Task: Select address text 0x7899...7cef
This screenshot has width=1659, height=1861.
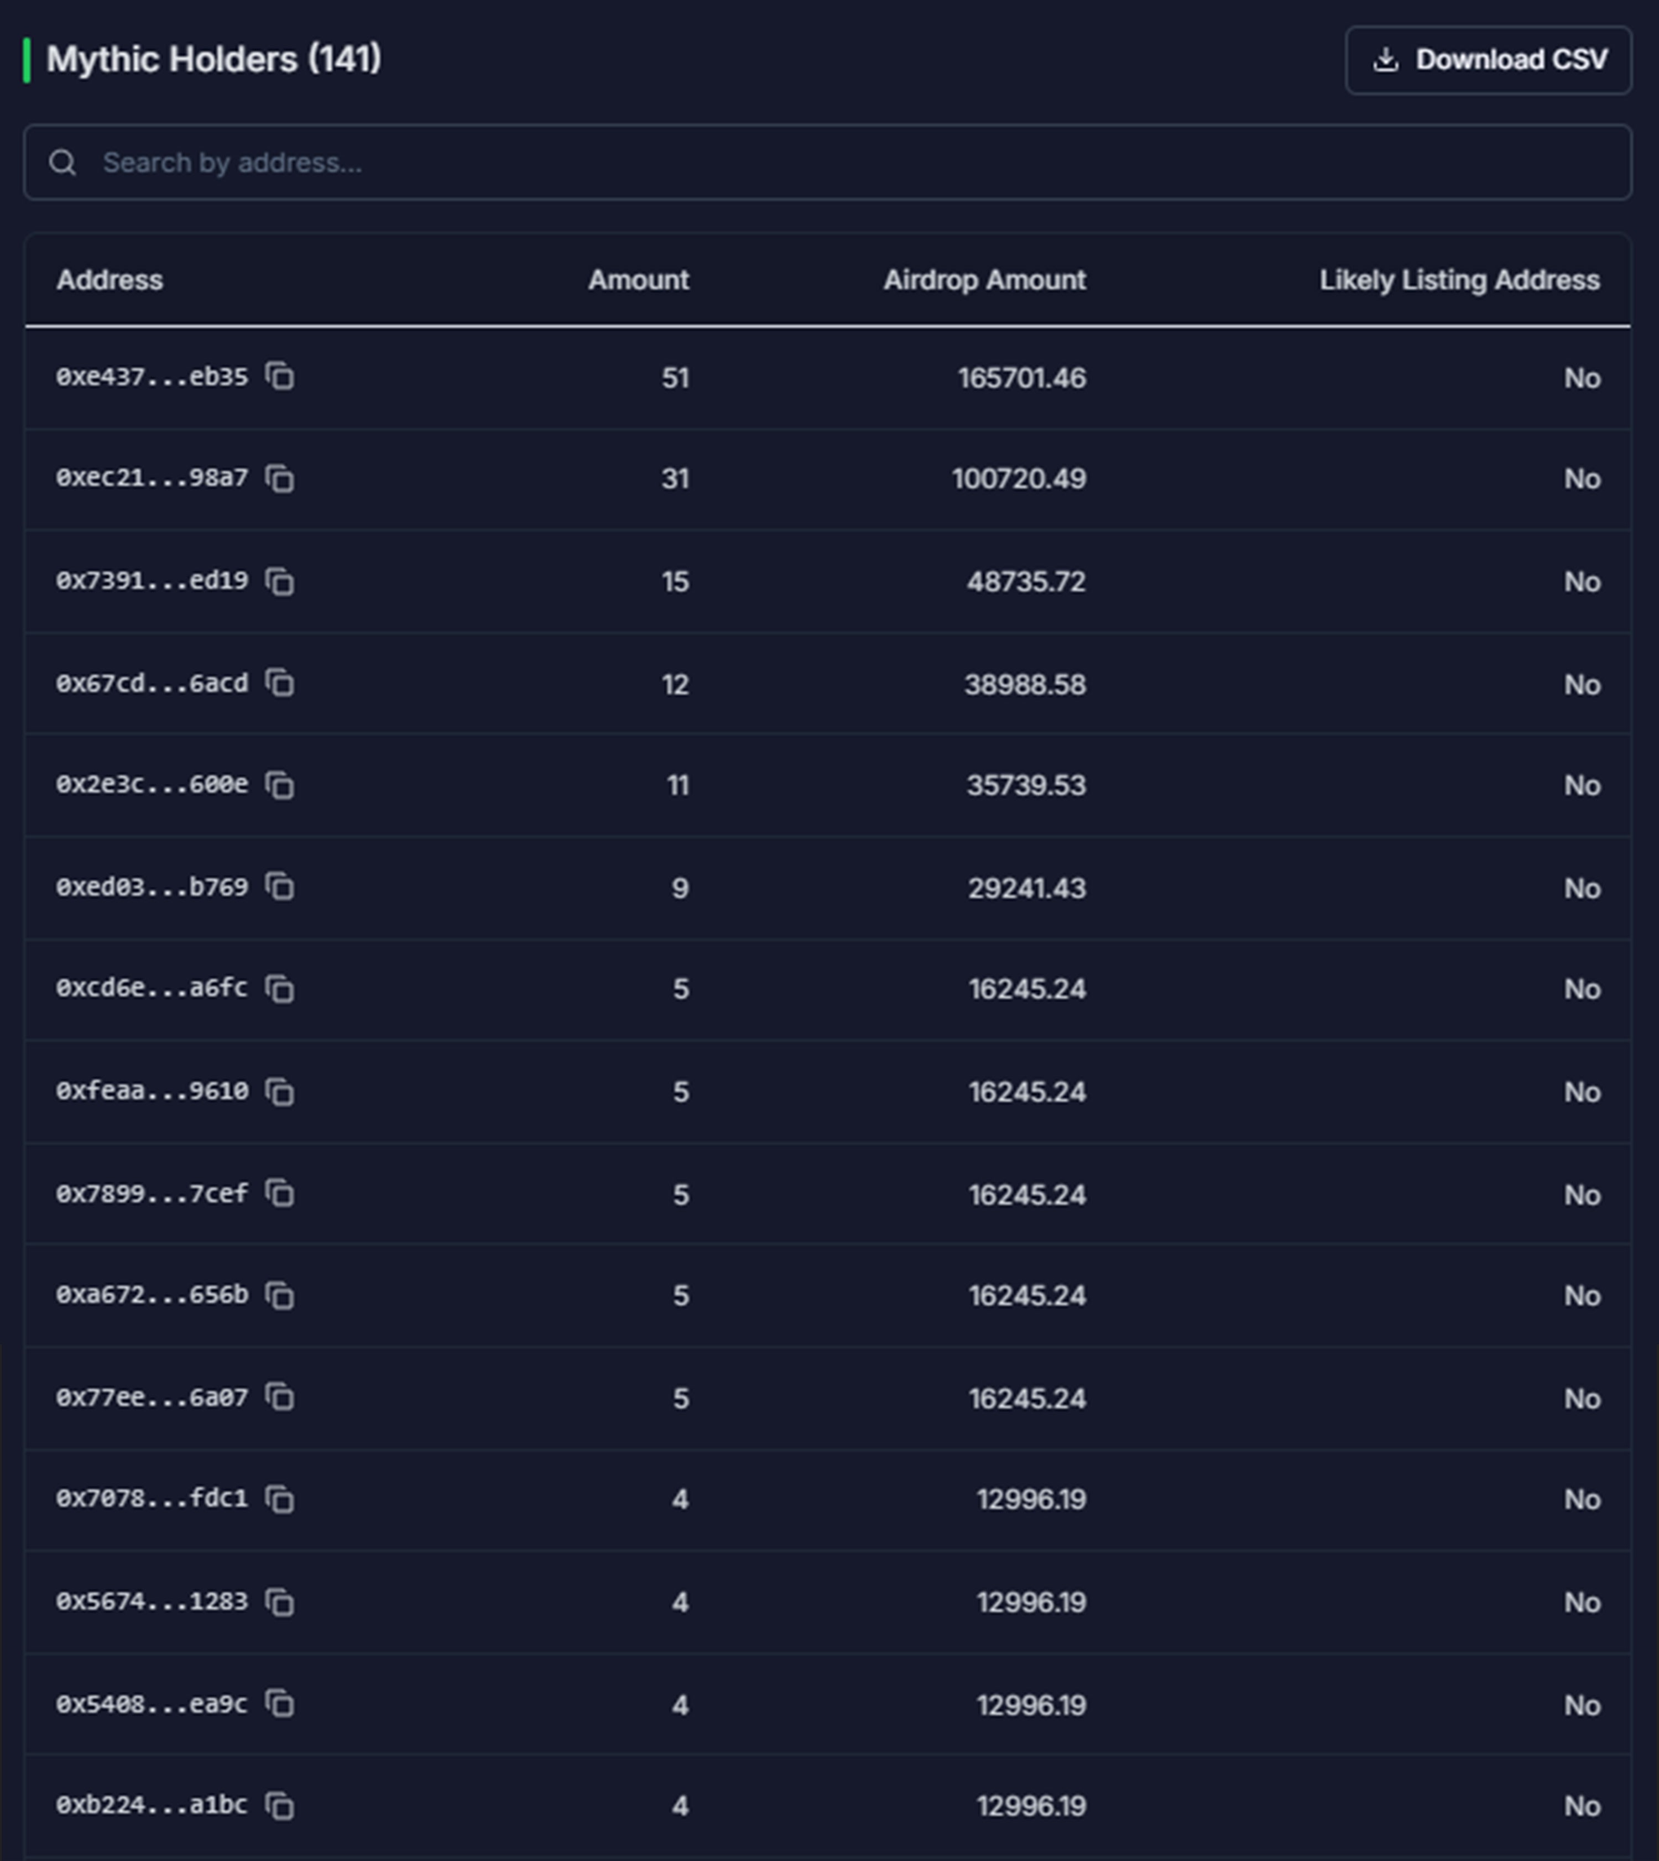Action: (152, 1193)
